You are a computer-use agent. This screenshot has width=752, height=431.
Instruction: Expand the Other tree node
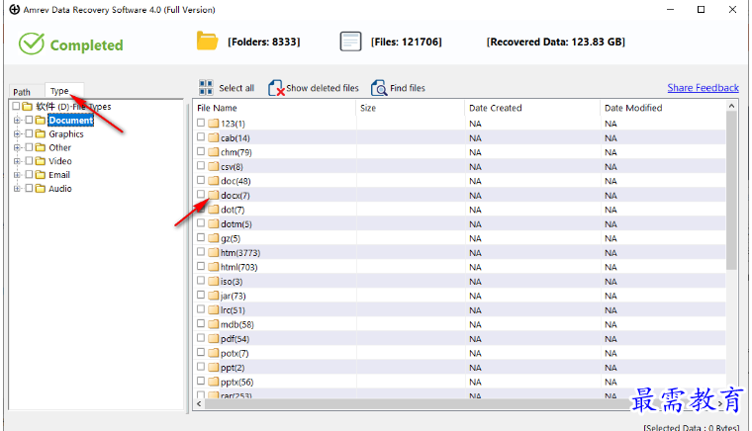click(17, 147)
